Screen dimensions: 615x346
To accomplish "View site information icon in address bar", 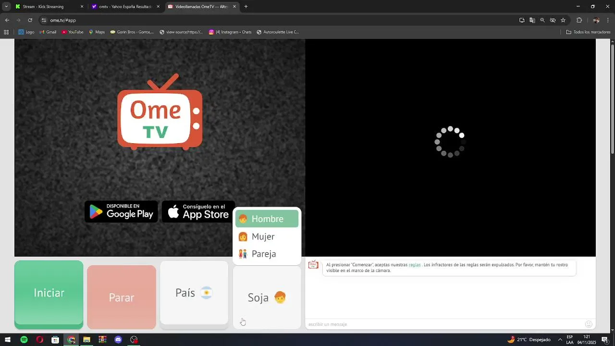I will [44, 20].
